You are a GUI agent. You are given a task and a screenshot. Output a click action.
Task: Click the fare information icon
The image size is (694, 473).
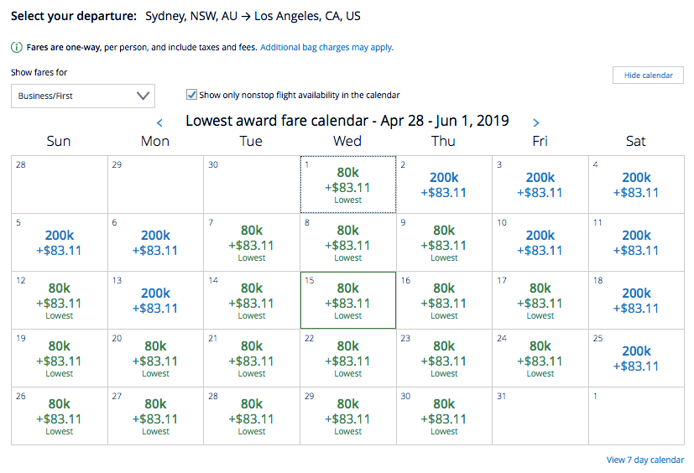(17, 48)
